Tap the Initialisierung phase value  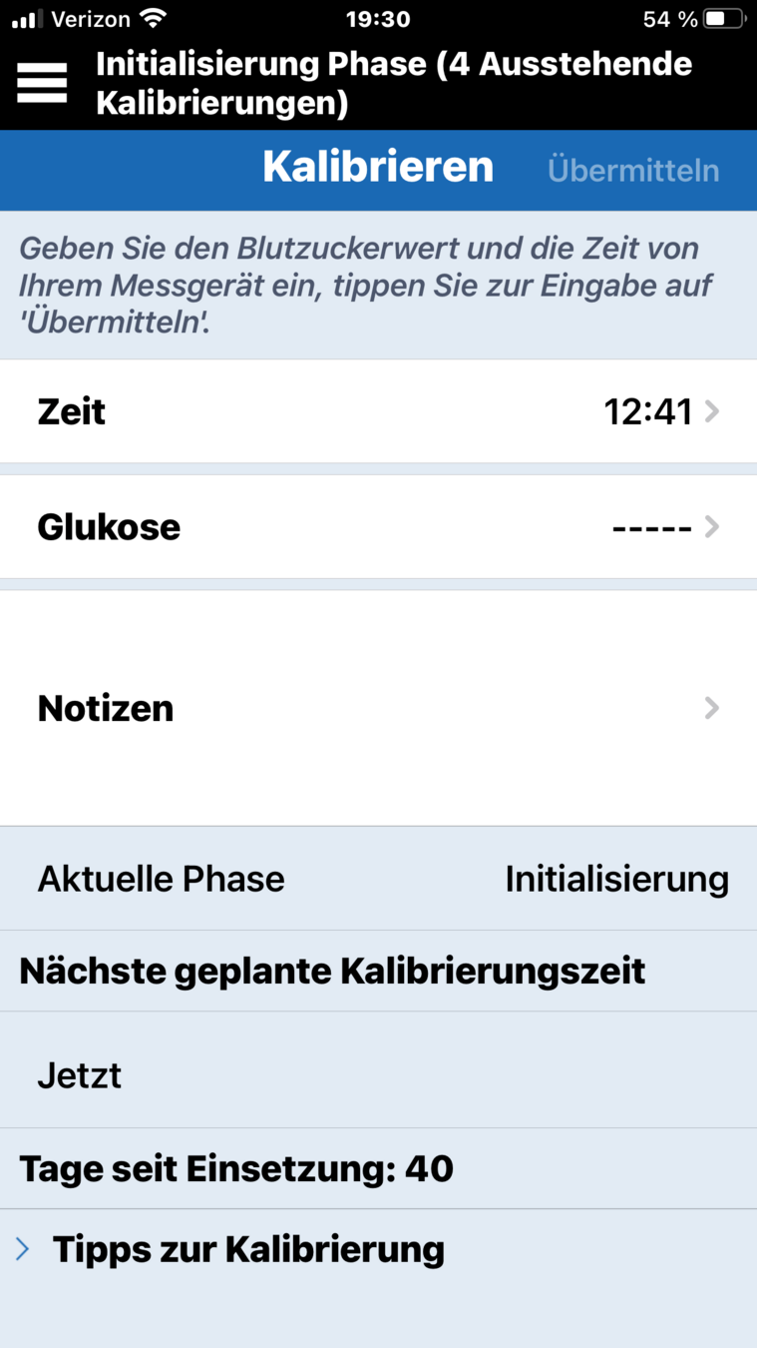(x=616, y=880)
